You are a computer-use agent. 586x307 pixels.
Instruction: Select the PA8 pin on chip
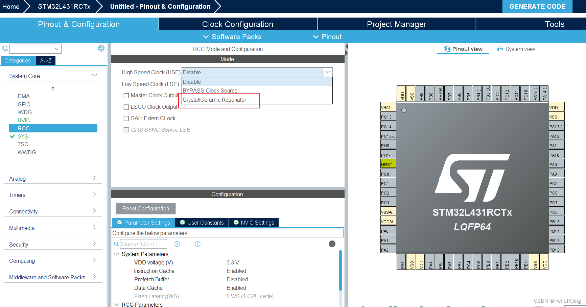tap(557, 174)
